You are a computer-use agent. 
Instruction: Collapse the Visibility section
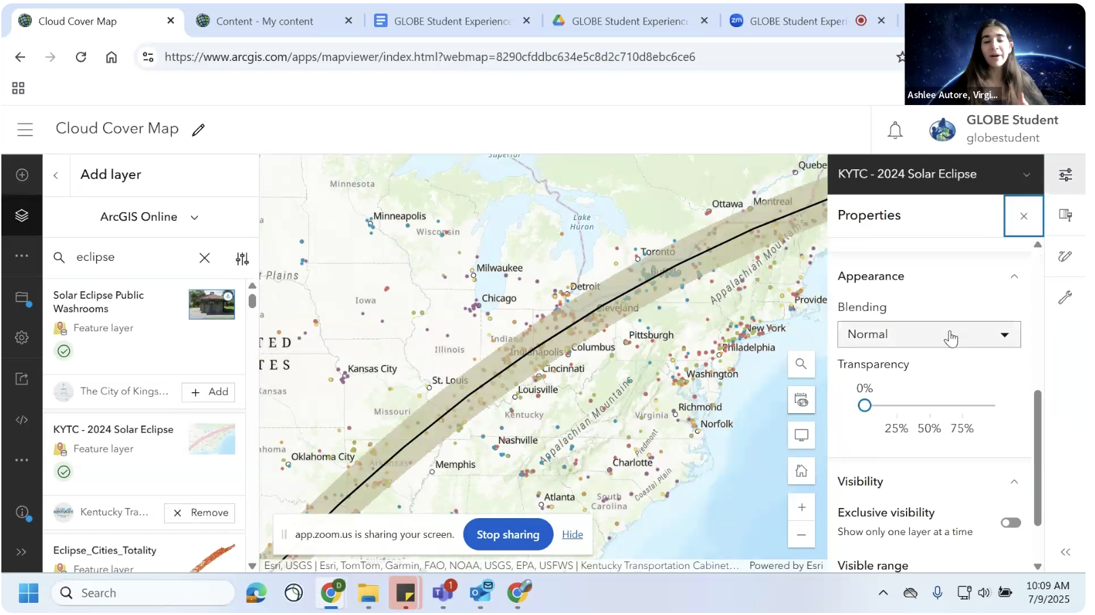(x=1014, y=482)
